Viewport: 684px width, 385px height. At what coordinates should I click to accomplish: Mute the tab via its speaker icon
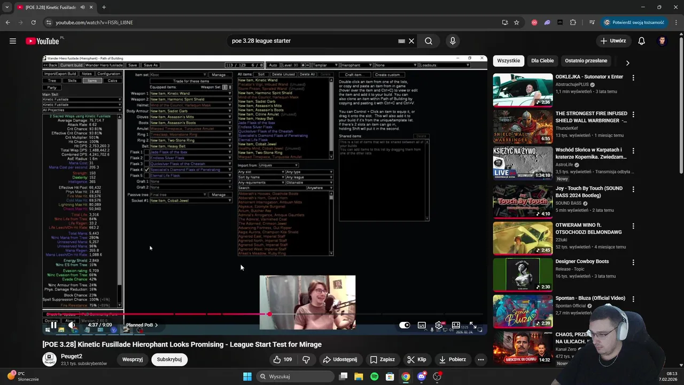coord(82,7)
